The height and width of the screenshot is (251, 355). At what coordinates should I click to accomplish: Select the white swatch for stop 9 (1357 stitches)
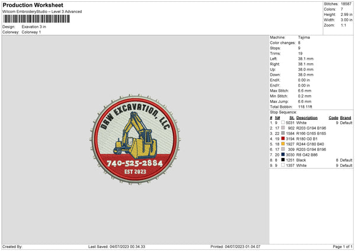(283, 165)
